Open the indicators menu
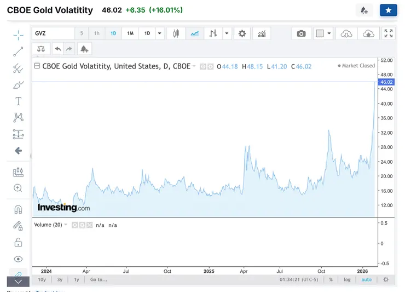The image size is (405, 292). point(262,33)
